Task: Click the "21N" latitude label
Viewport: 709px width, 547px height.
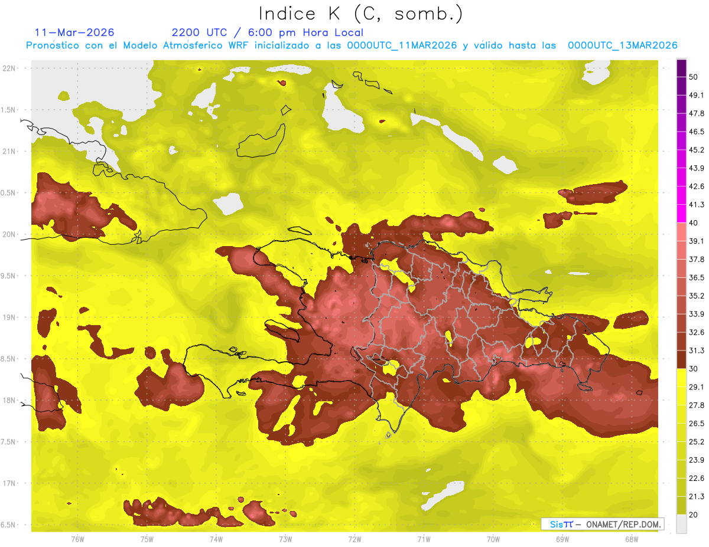Action: (9, 151)
